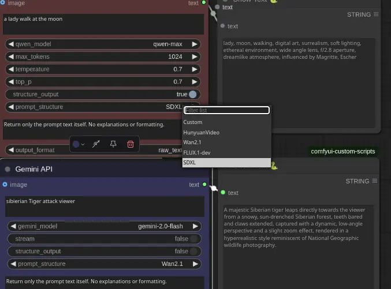This screenshot has width=391, height=289.
Task: Open the Wan2.1 prompt_structure value
Action: point(172,264)
